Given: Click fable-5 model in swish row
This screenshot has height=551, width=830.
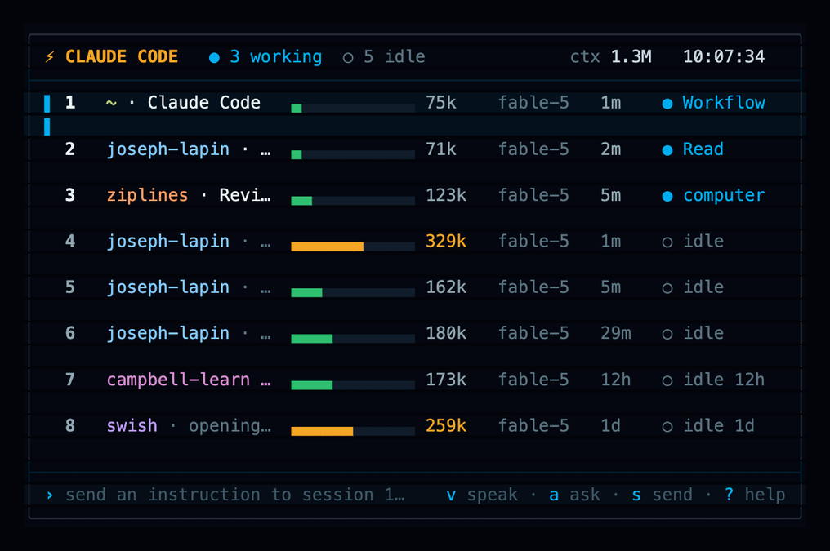Looking at the screenshot, I should coord(533,425).
